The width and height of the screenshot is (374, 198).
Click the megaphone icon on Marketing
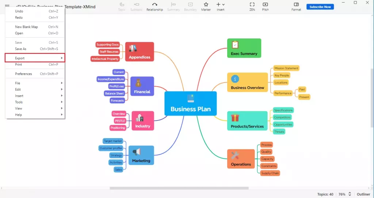tap(137, 152)
